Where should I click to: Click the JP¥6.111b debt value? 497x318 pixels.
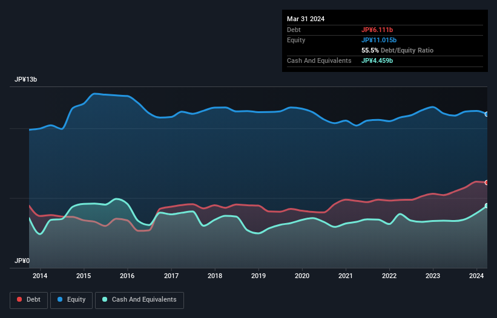(377, 30)
